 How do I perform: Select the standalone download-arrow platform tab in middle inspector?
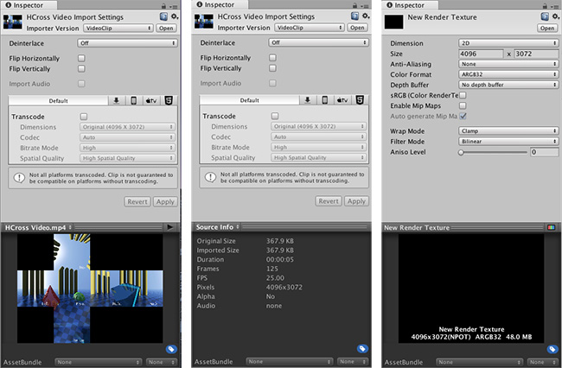coord(307,100)
